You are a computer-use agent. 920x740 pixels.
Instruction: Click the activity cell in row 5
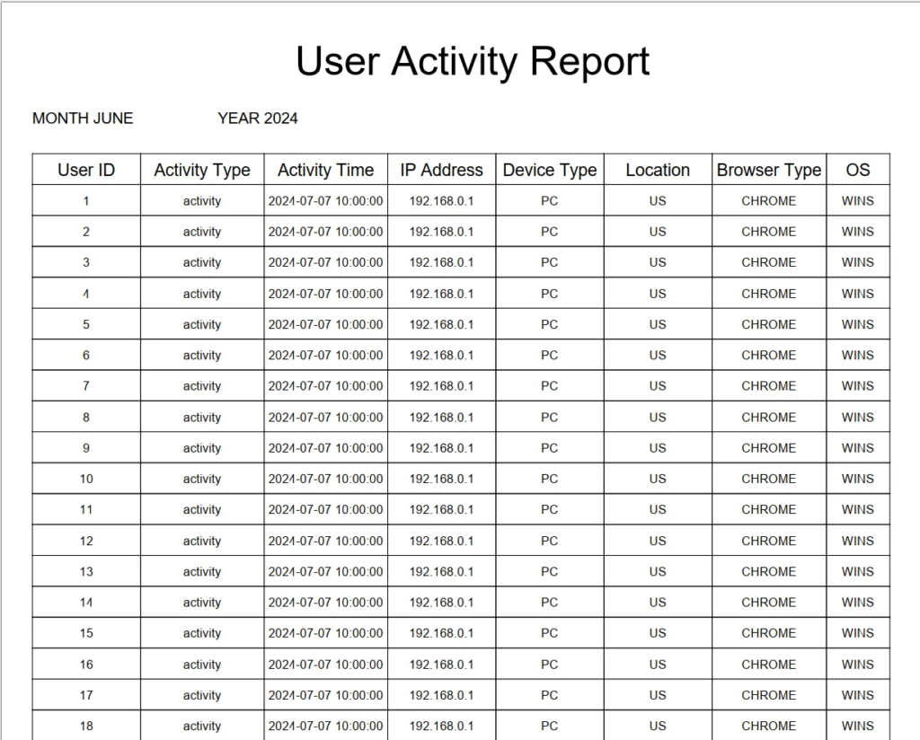202,325
